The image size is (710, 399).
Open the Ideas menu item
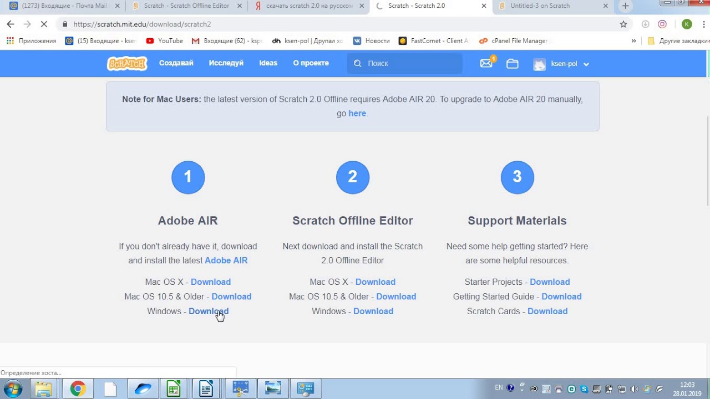(x=268, y=63)
